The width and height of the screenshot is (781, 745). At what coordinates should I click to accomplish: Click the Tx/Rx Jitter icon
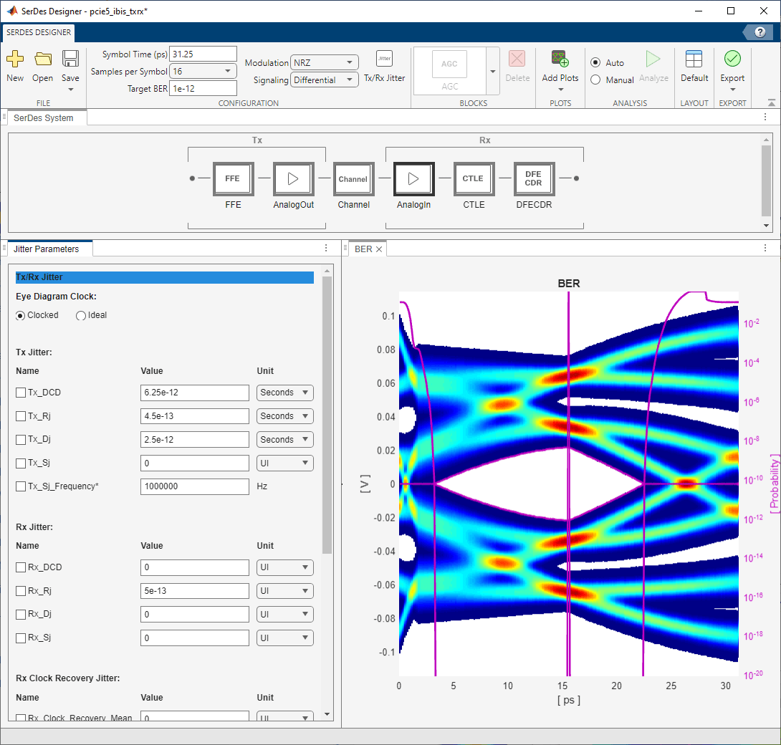(x=385, y=59)
